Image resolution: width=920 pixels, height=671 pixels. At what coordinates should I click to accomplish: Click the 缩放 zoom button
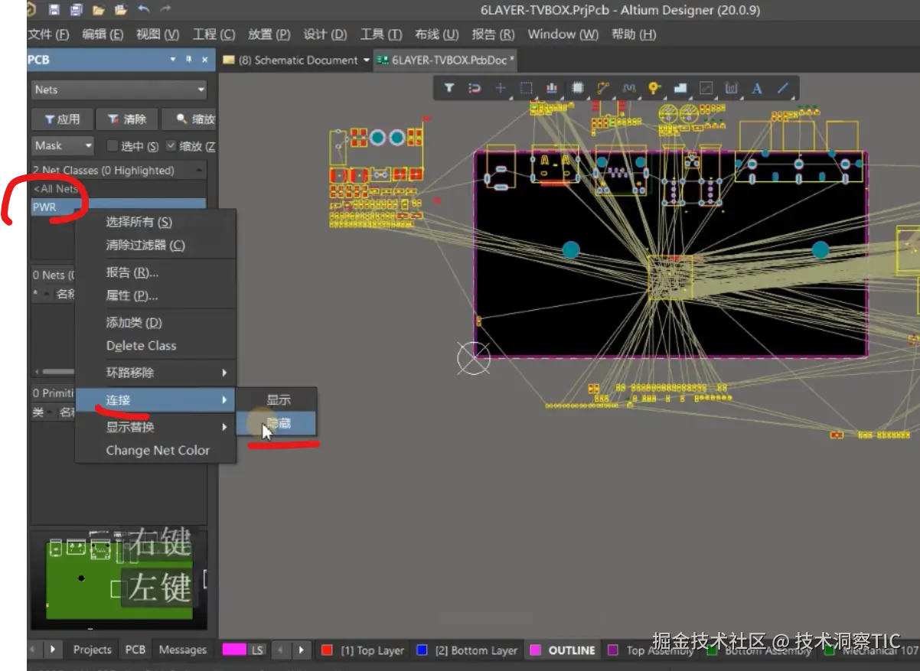tap(190, 119)
